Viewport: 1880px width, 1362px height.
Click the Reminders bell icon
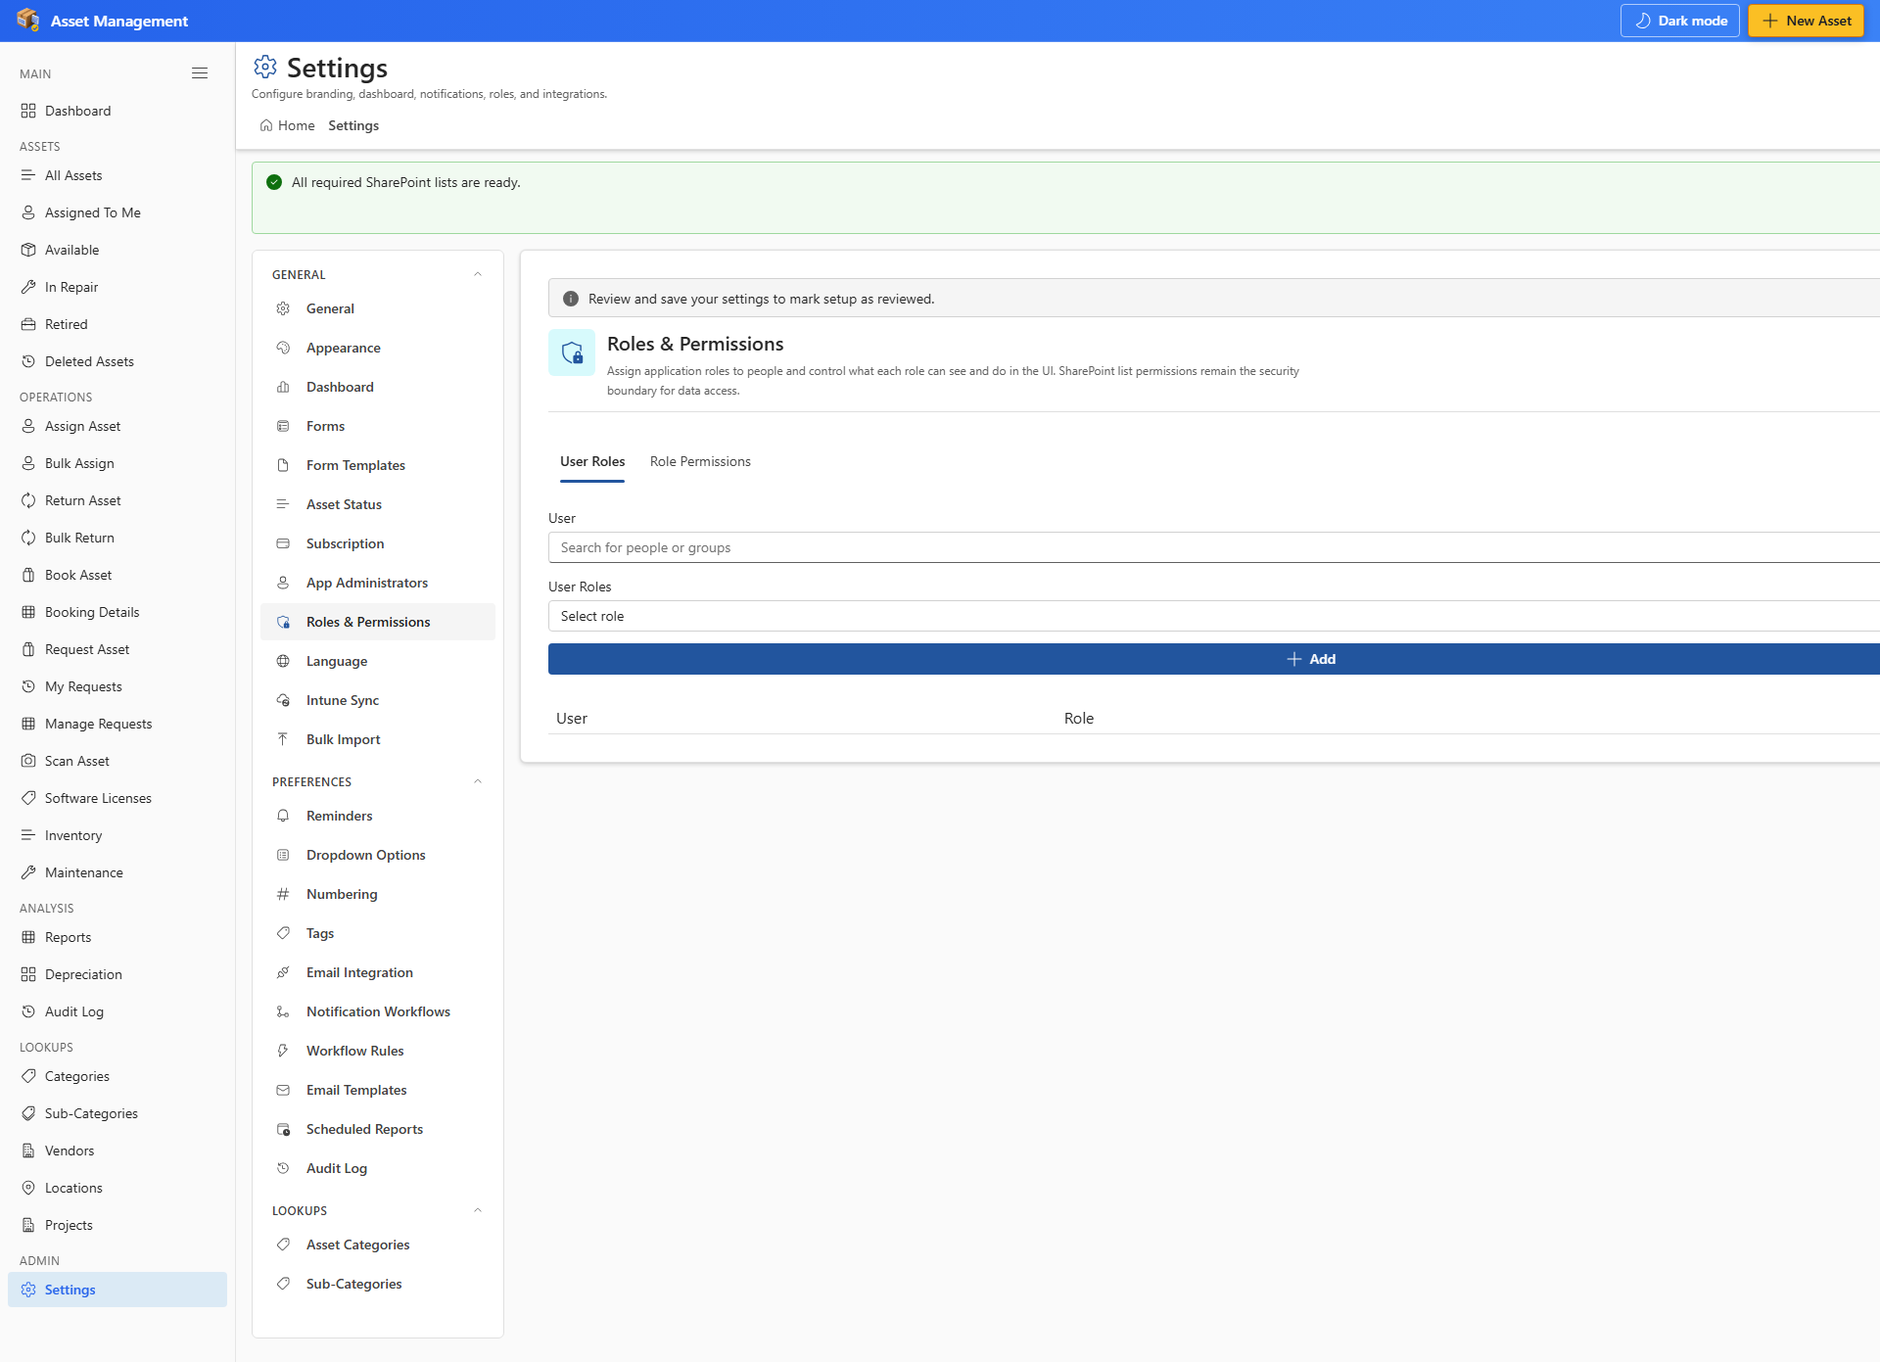pyautogui.click(x=283, y=816)
